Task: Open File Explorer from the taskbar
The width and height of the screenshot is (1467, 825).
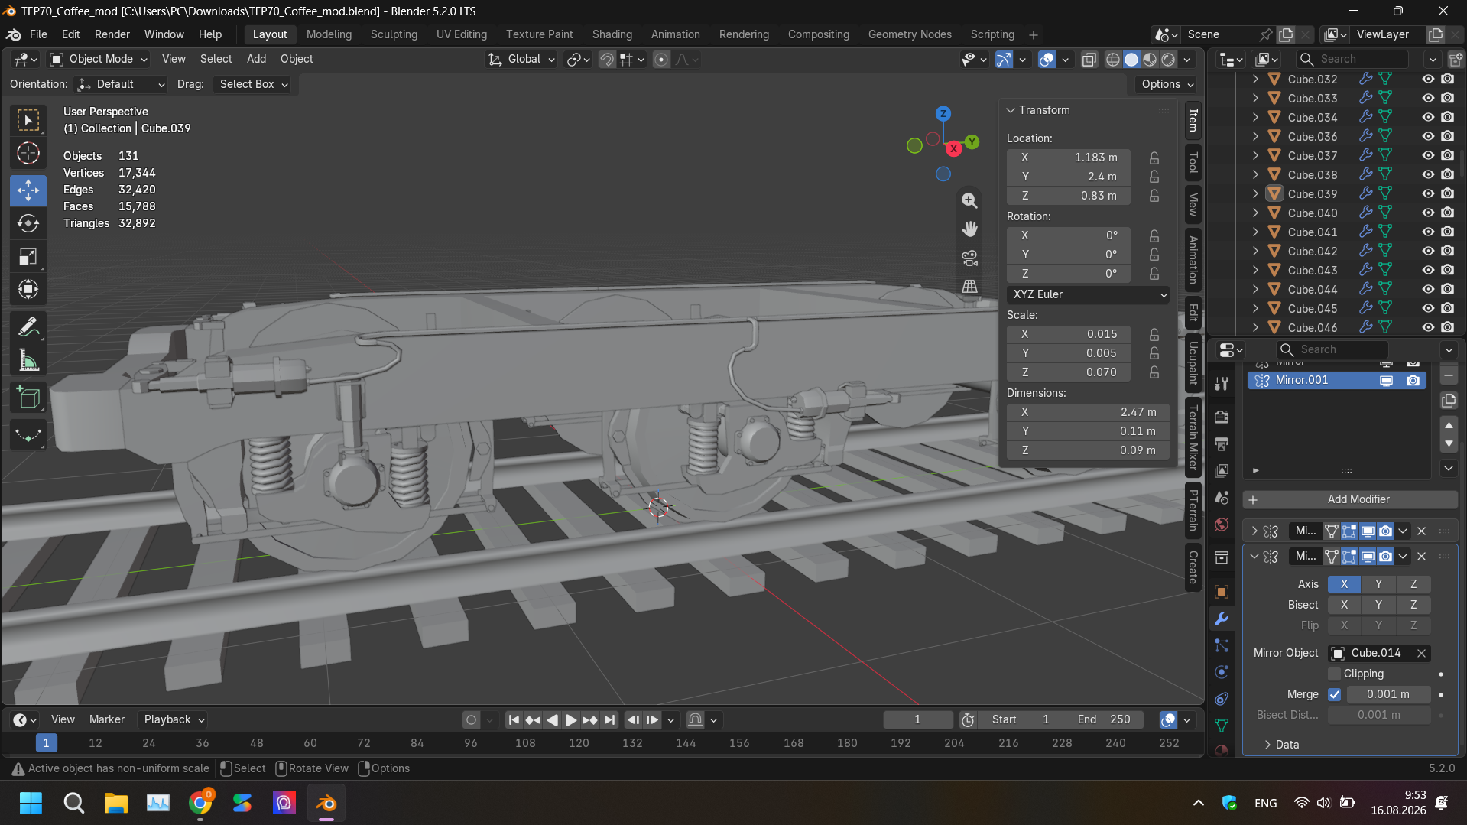Action: [116, 803]
